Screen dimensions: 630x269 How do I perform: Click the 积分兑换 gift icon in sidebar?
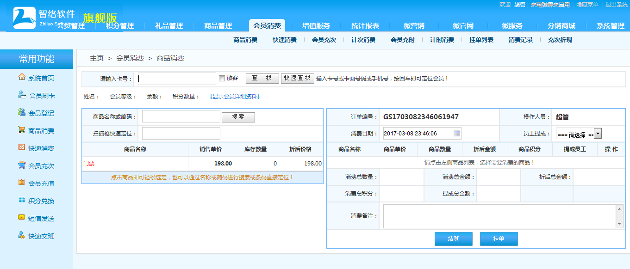point(22,200)
